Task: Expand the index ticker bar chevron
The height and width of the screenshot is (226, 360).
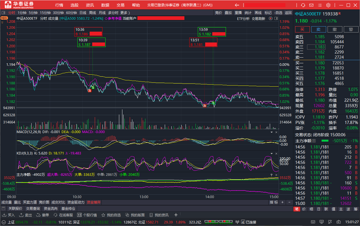Action: tap(4, 222)
